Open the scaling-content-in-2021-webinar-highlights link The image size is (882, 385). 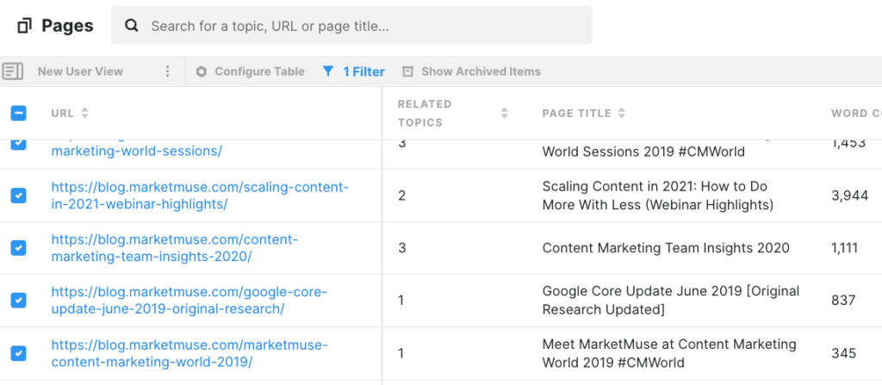click(200, 196)
